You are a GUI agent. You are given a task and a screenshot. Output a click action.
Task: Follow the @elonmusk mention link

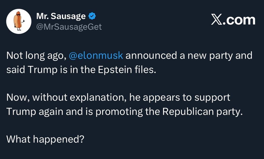pyautogui.click(x=96, y=56)
